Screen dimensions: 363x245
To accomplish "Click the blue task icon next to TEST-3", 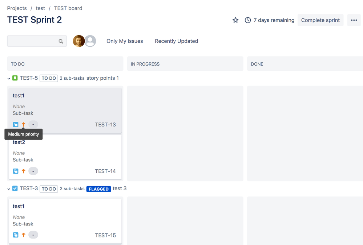I will click(x=15, y=188).
